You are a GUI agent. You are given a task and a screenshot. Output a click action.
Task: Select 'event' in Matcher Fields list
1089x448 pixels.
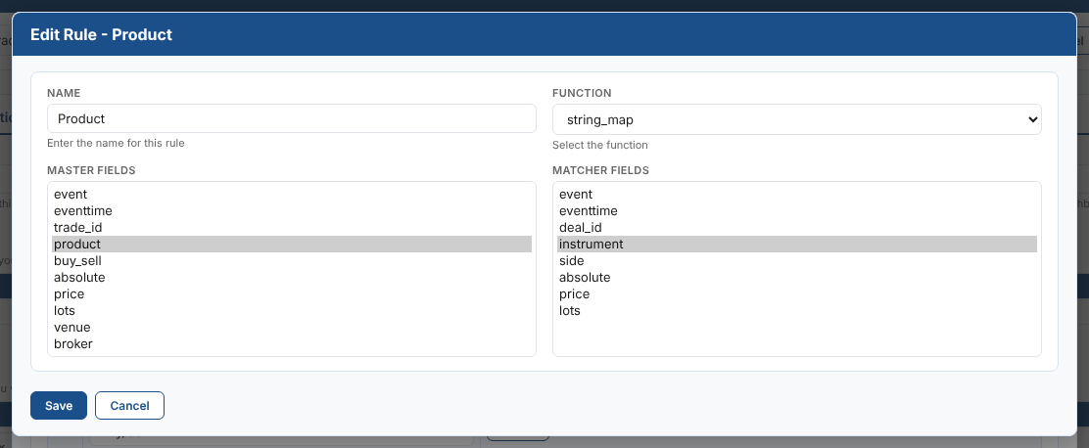coord(796,195)
